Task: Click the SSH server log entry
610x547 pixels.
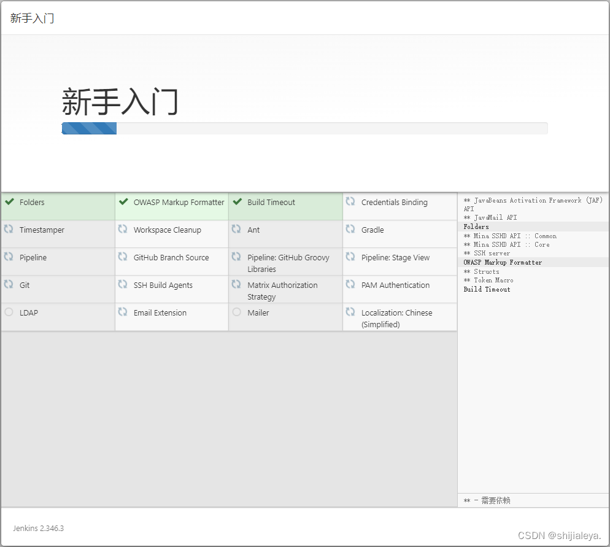Action: click(x=487, y=254)
